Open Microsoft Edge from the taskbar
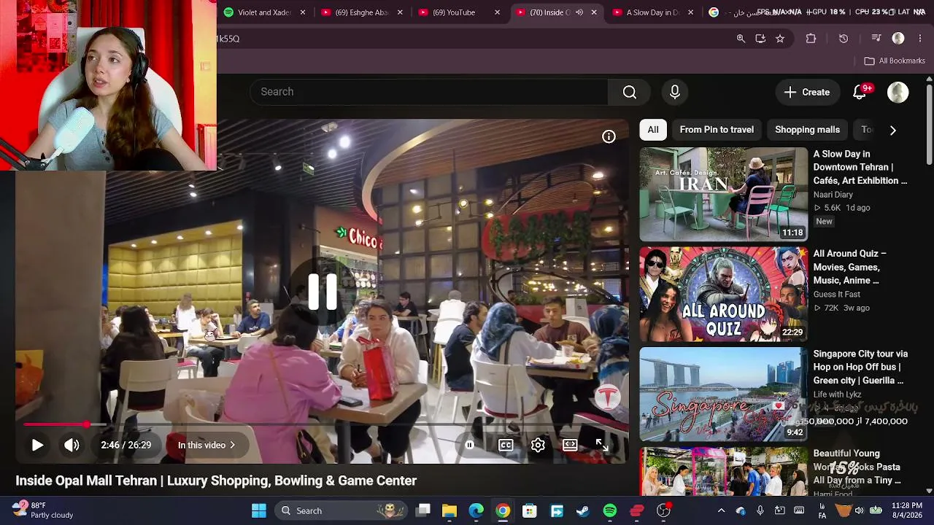Image resolution: width=934 pixels, height=525 pixels. (x=476, y=510)
